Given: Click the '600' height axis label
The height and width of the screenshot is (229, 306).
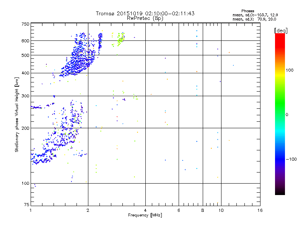Looking at the screenshot, I should (26, 41).
